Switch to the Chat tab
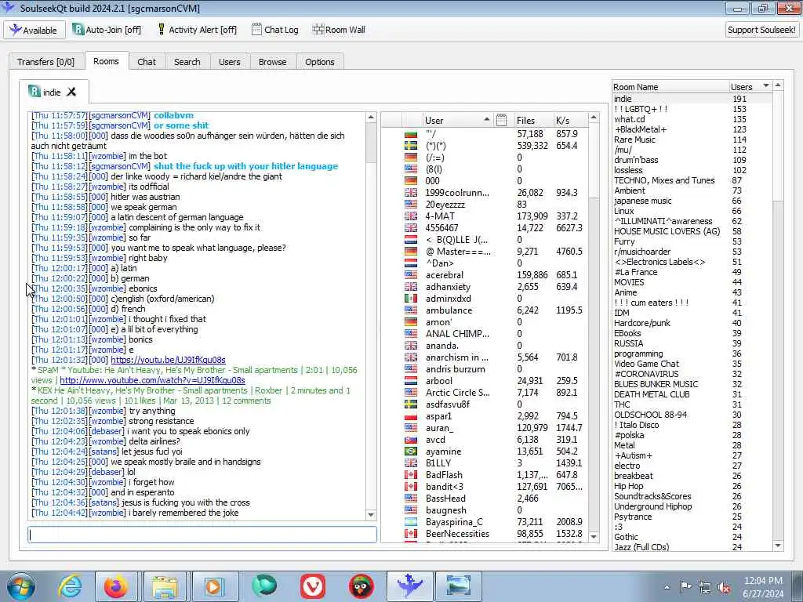This screenshot has height=602, width=803. 147,61
